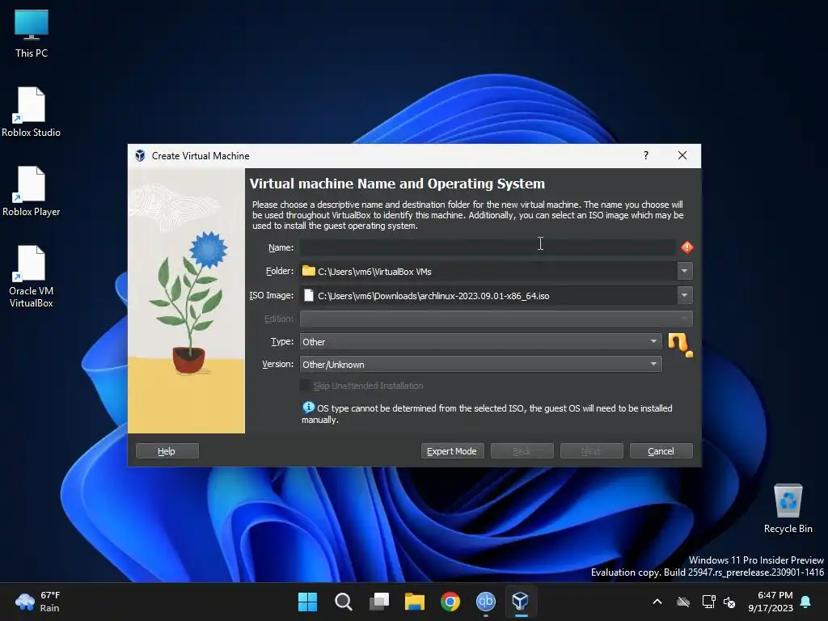Screen dimensions: 828x621
Task: Open This PC desktop icon
Action: 32,33
